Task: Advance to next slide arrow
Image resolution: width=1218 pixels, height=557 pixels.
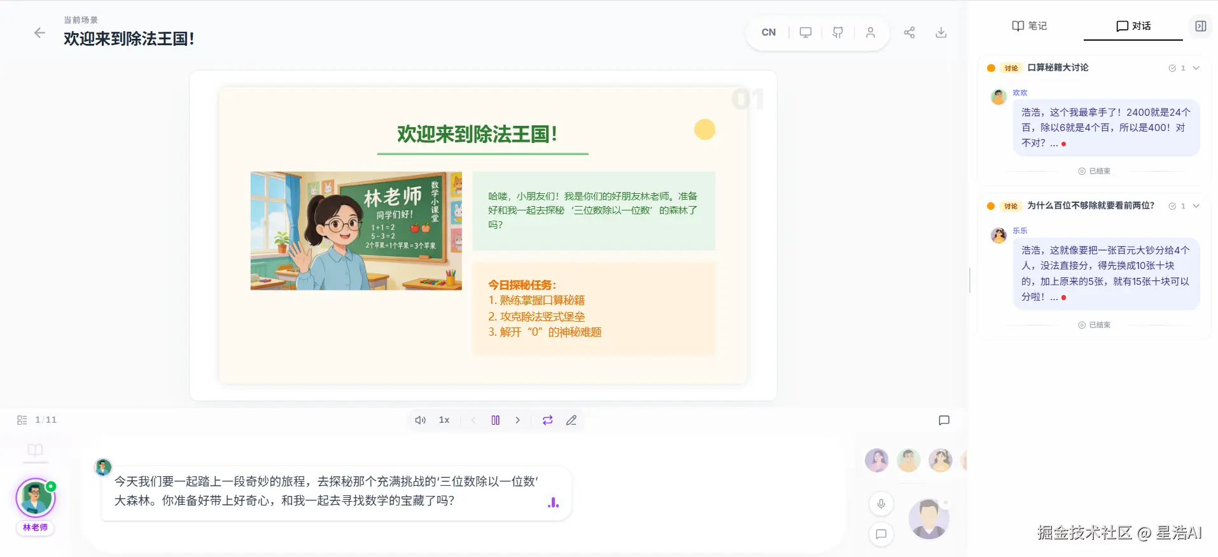Action: [518, 420]
